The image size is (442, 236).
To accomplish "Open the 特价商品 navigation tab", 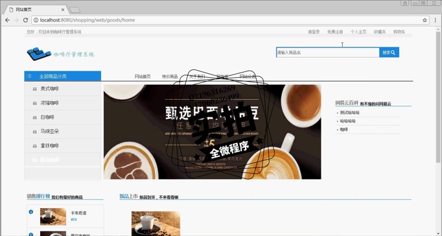I will (x=170, y=77).
